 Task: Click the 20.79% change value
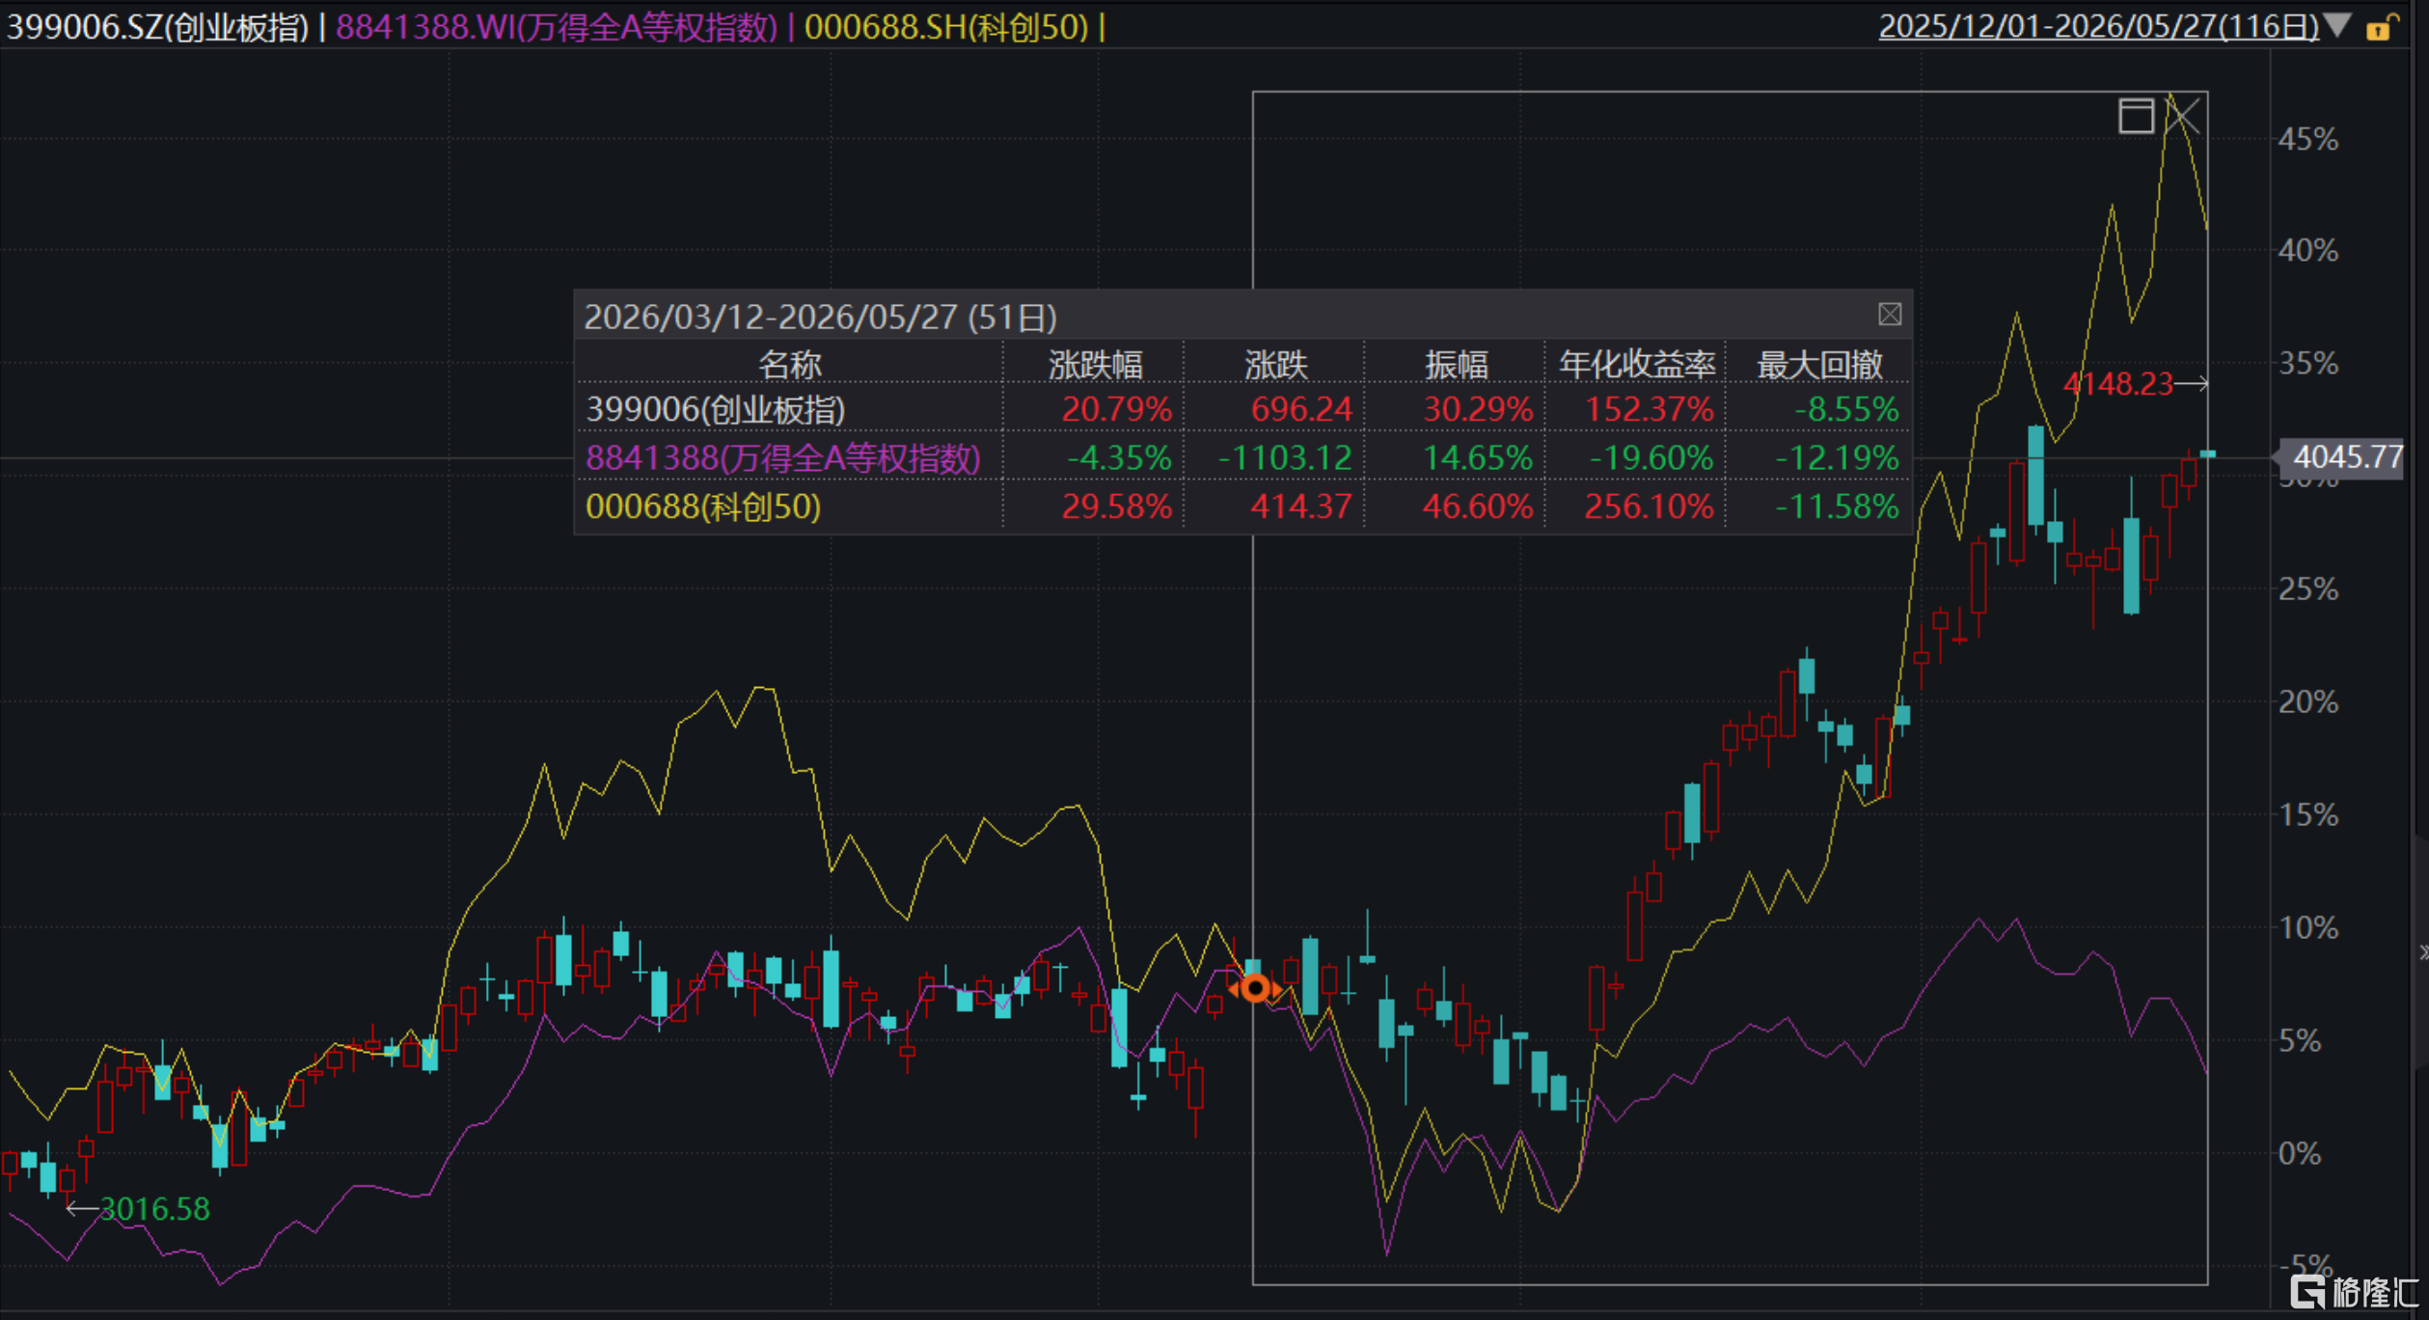click(x=1116, y=409)
